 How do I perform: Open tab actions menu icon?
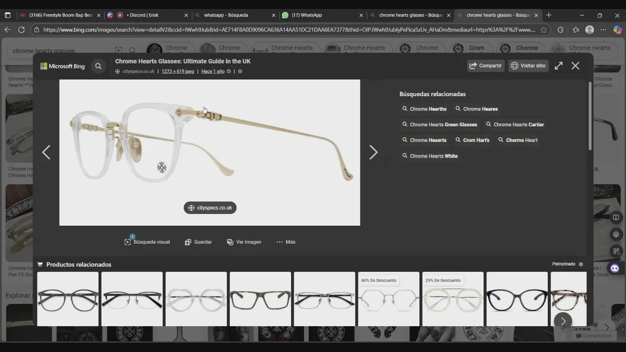tap(7, 15)
